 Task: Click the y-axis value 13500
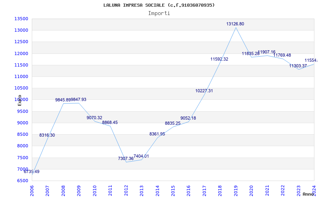(x=21, y=19)
